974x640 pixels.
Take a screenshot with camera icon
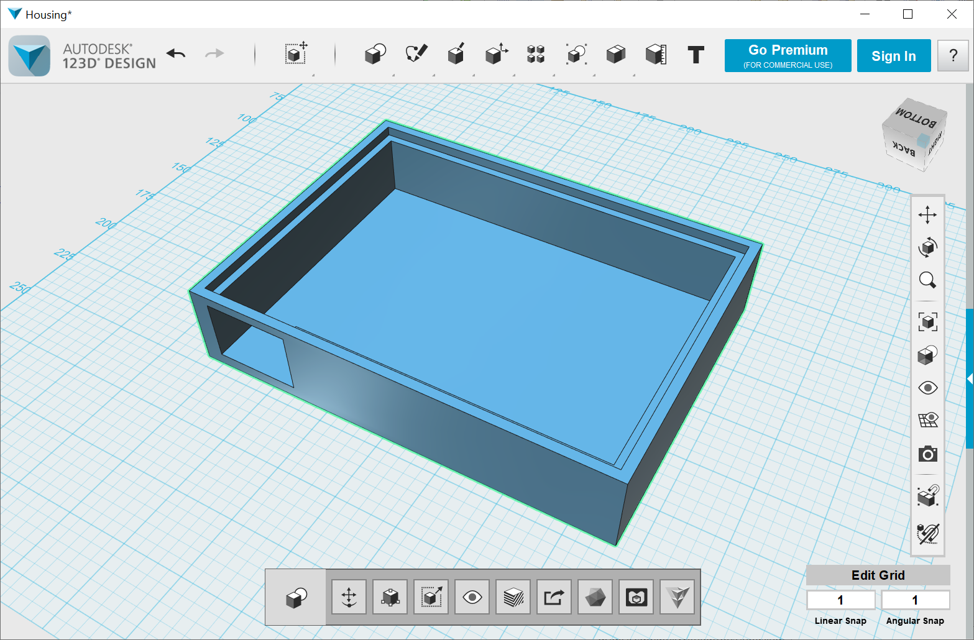coord(927,454)
